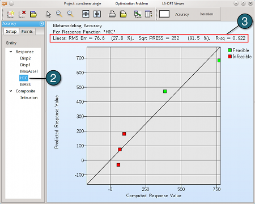Click the 'Predicted Response Value' axis label
Viewport: 255px width, 204px height.
coord(57,122)
